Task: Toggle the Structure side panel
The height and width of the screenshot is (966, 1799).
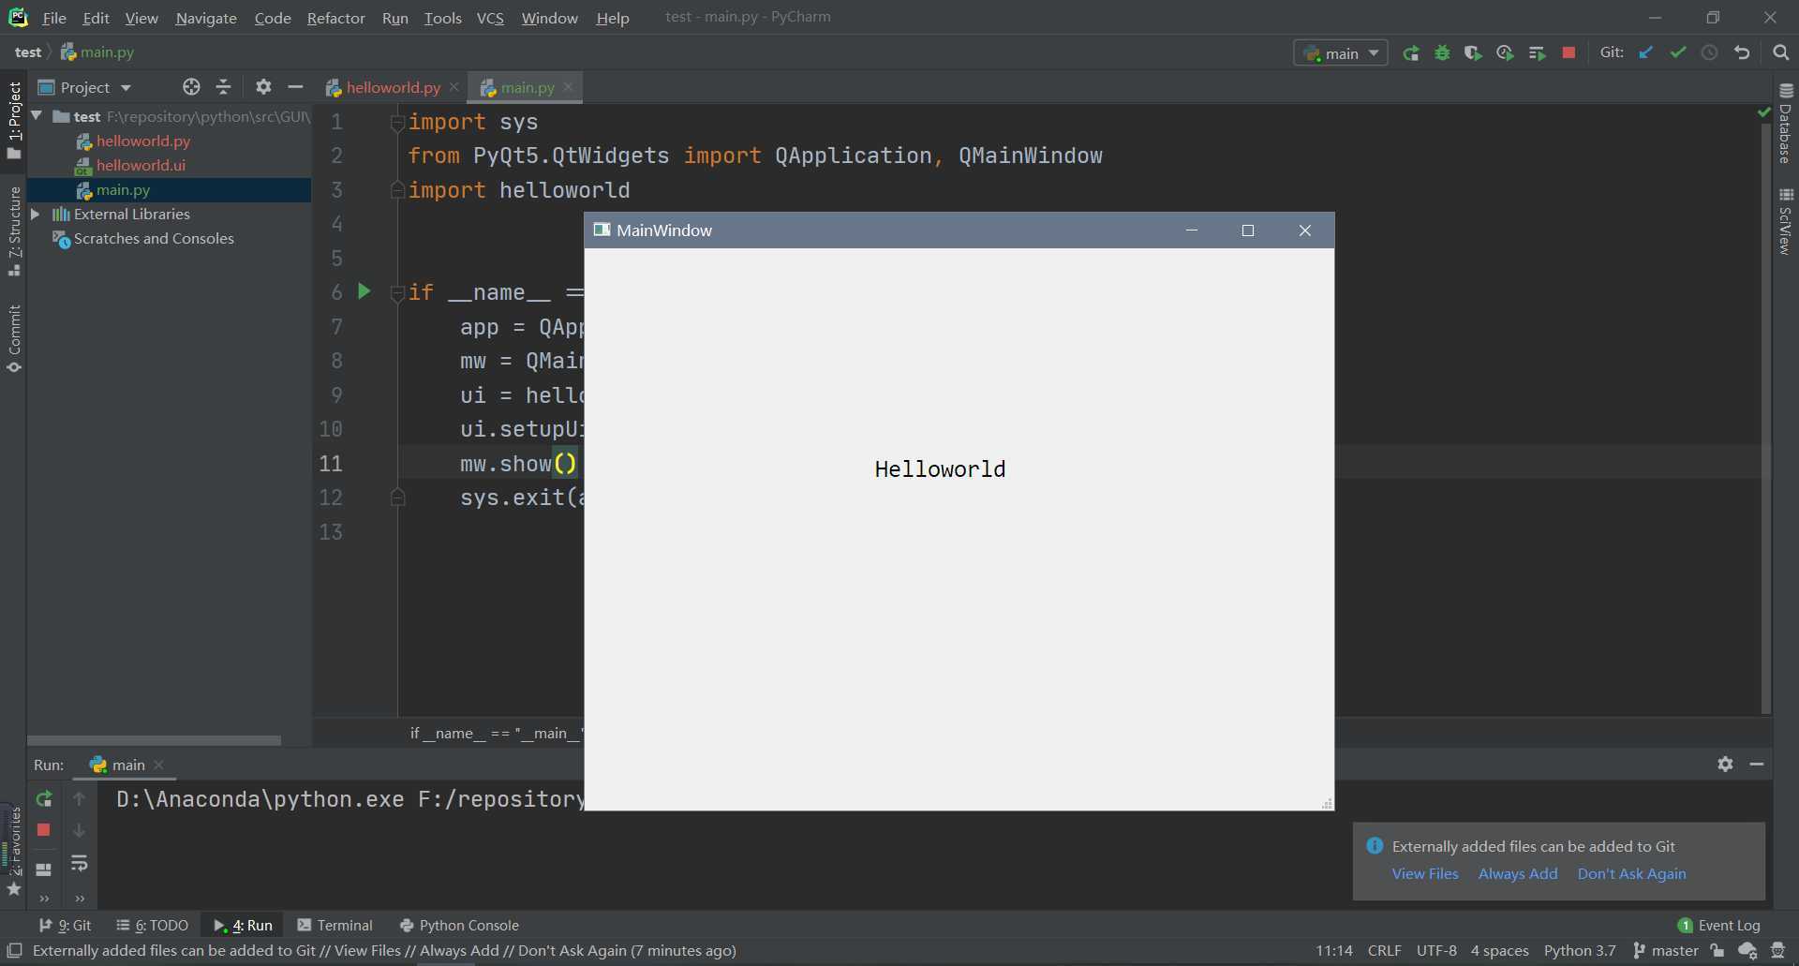Action: [x=14, y=230]
